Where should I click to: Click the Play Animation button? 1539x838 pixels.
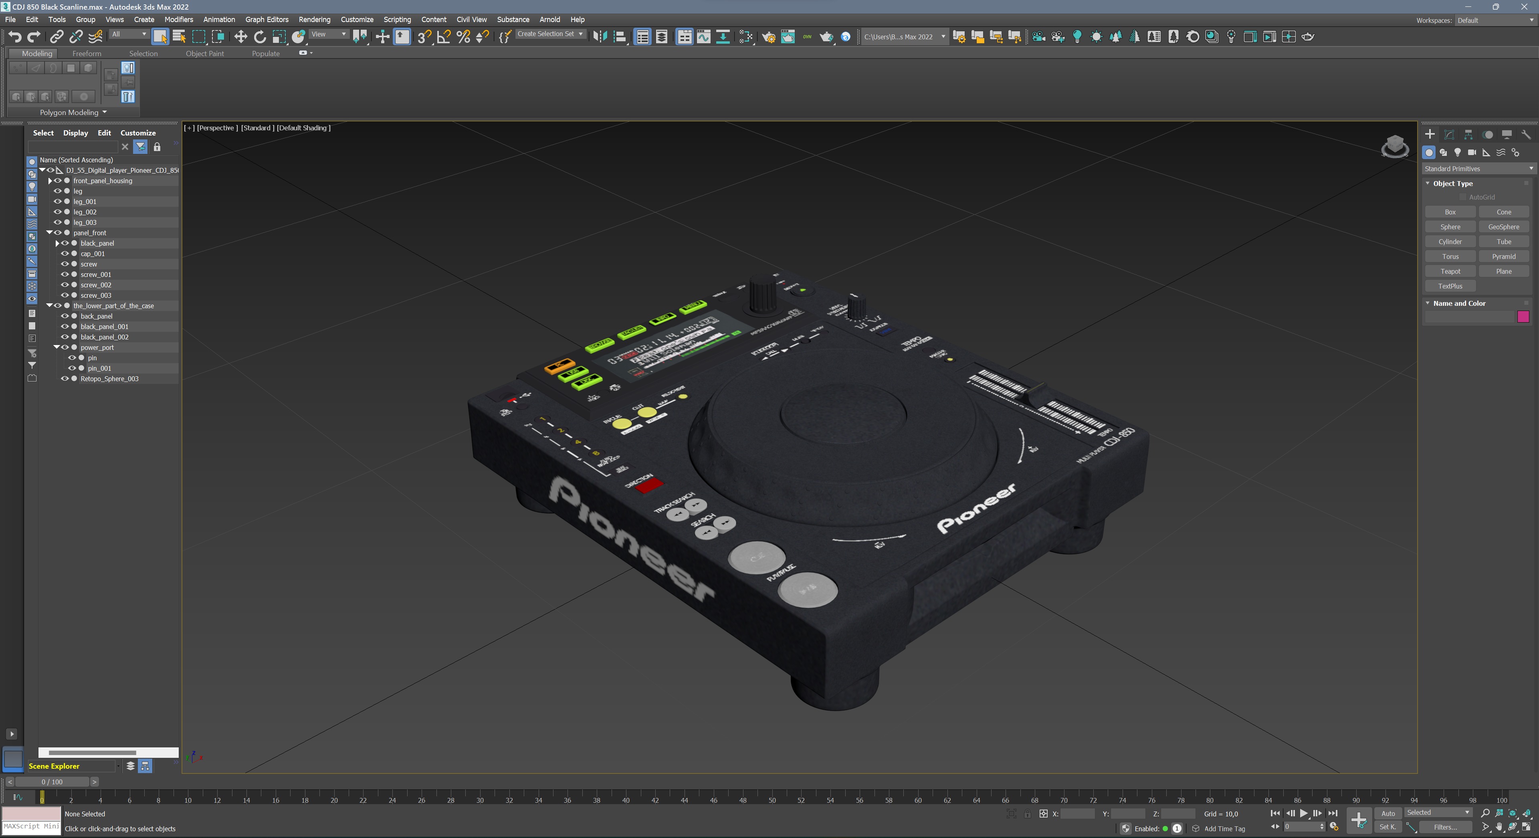(x=1304, y=813)
